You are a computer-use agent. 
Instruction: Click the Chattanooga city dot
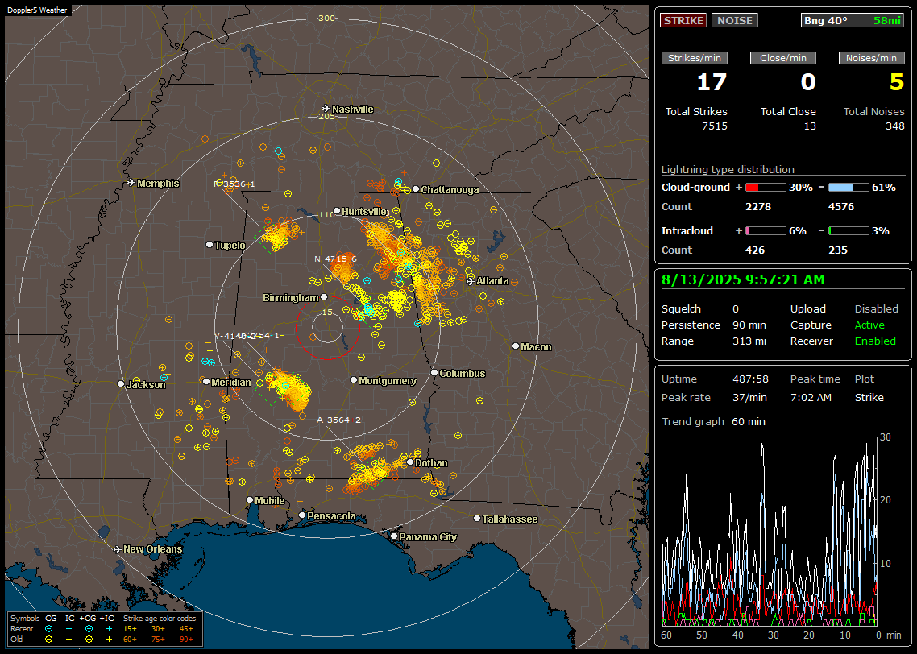415,189
